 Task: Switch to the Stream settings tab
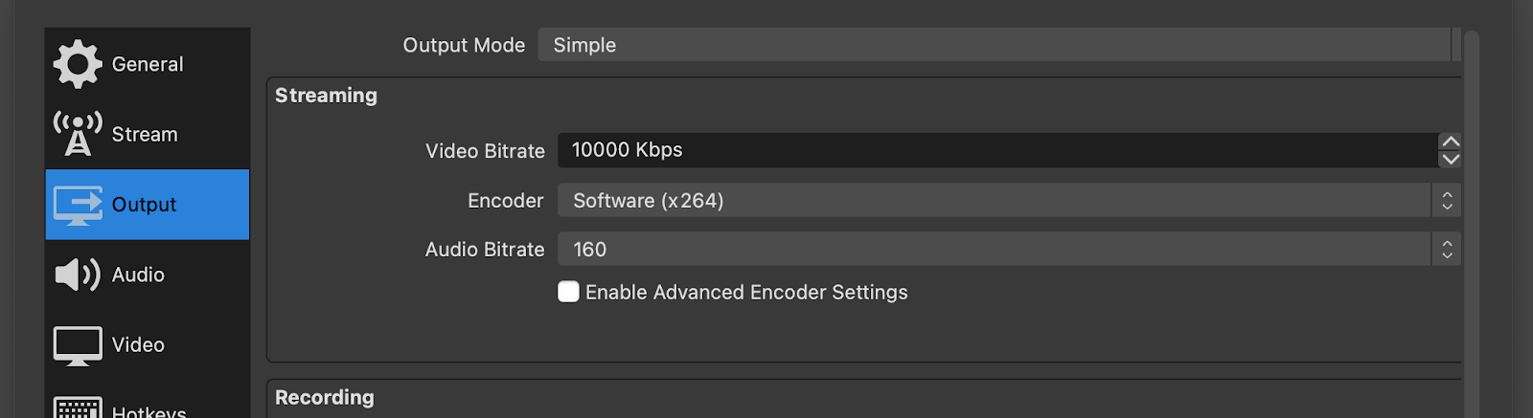click(x=145, y=135)
